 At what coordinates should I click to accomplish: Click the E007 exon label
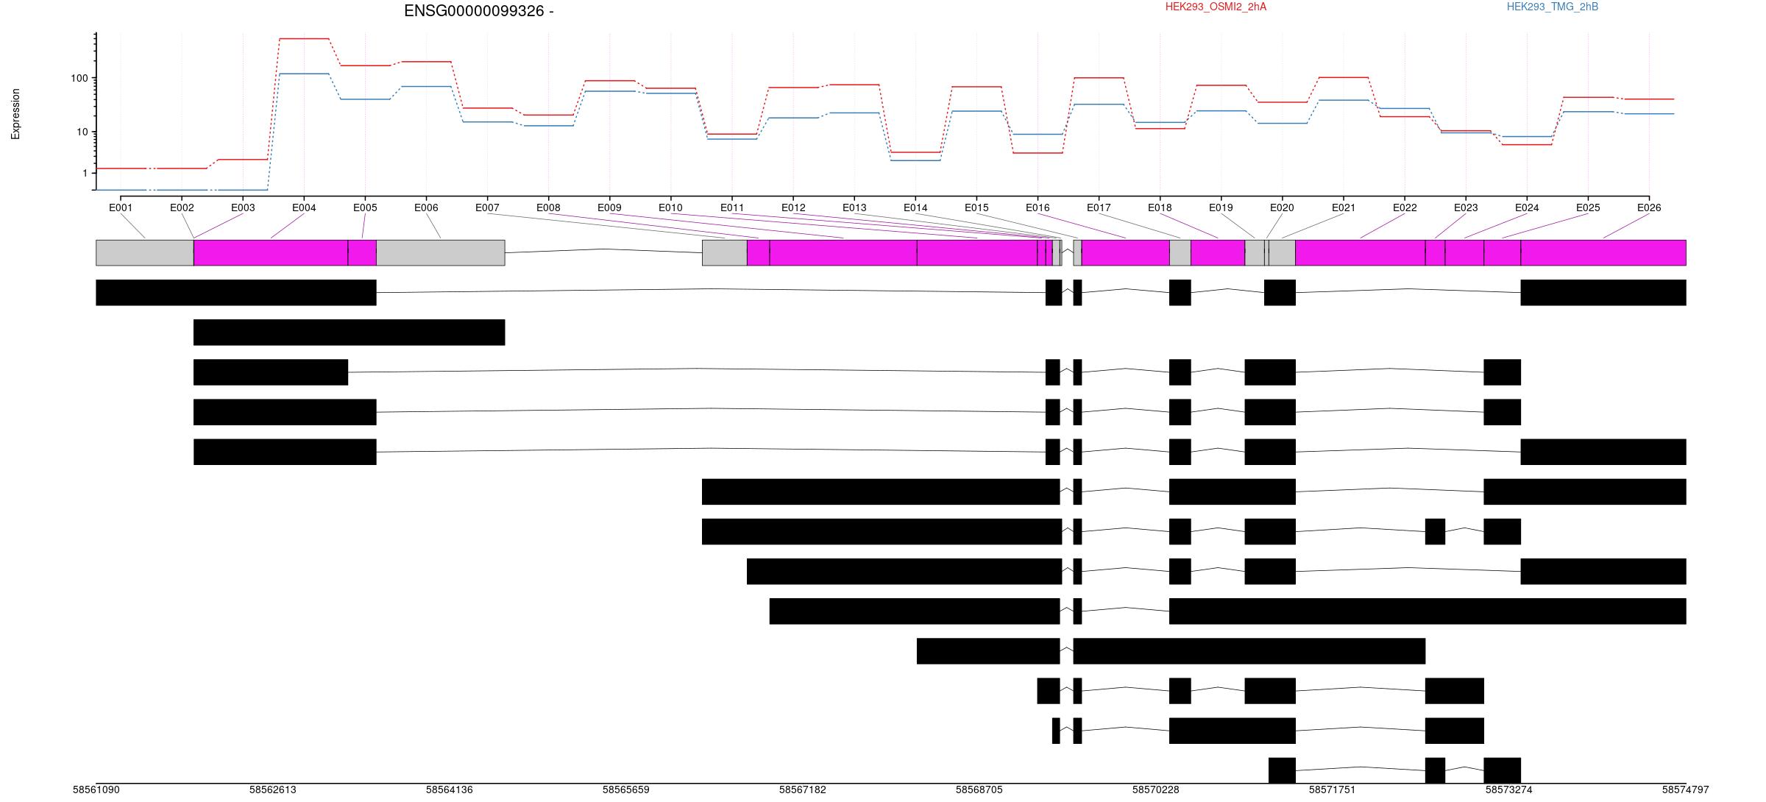pos(487,207)
